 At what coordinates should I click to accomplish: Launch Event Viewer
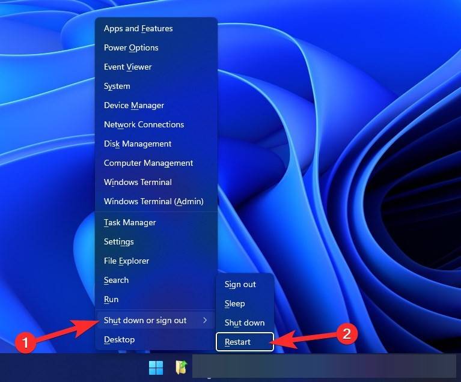click(156, 67)
